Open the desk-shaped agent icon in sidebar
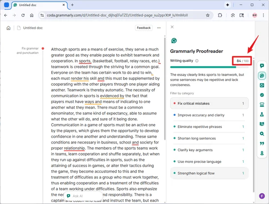269x204 pixels. pos(262,105)
